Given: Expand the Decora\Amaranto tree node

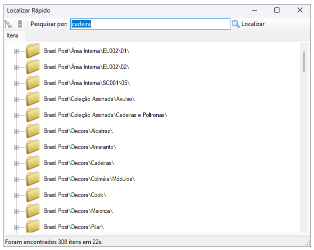Looking at the screenshot, I should pos(16,147).
